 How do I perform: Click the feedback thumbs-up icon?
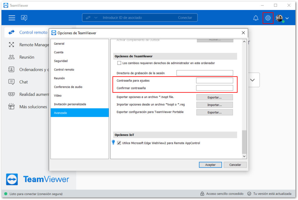[24, 18]
